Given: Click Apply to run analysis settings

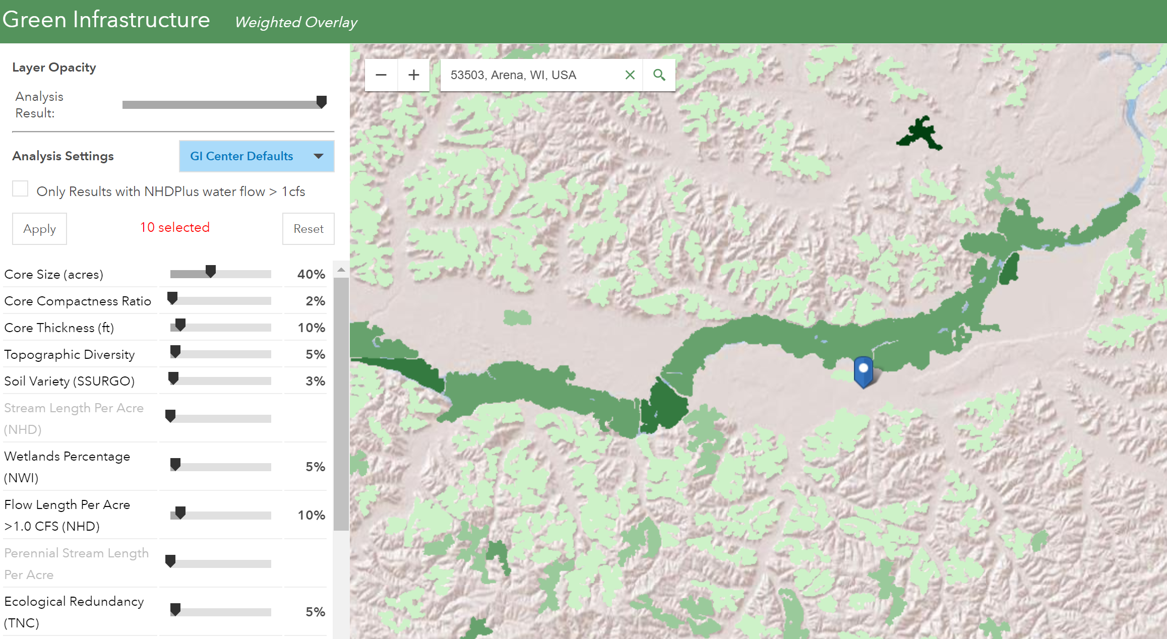Looking at the screenshot, I should pyautogui.click(x=38, y=228).
